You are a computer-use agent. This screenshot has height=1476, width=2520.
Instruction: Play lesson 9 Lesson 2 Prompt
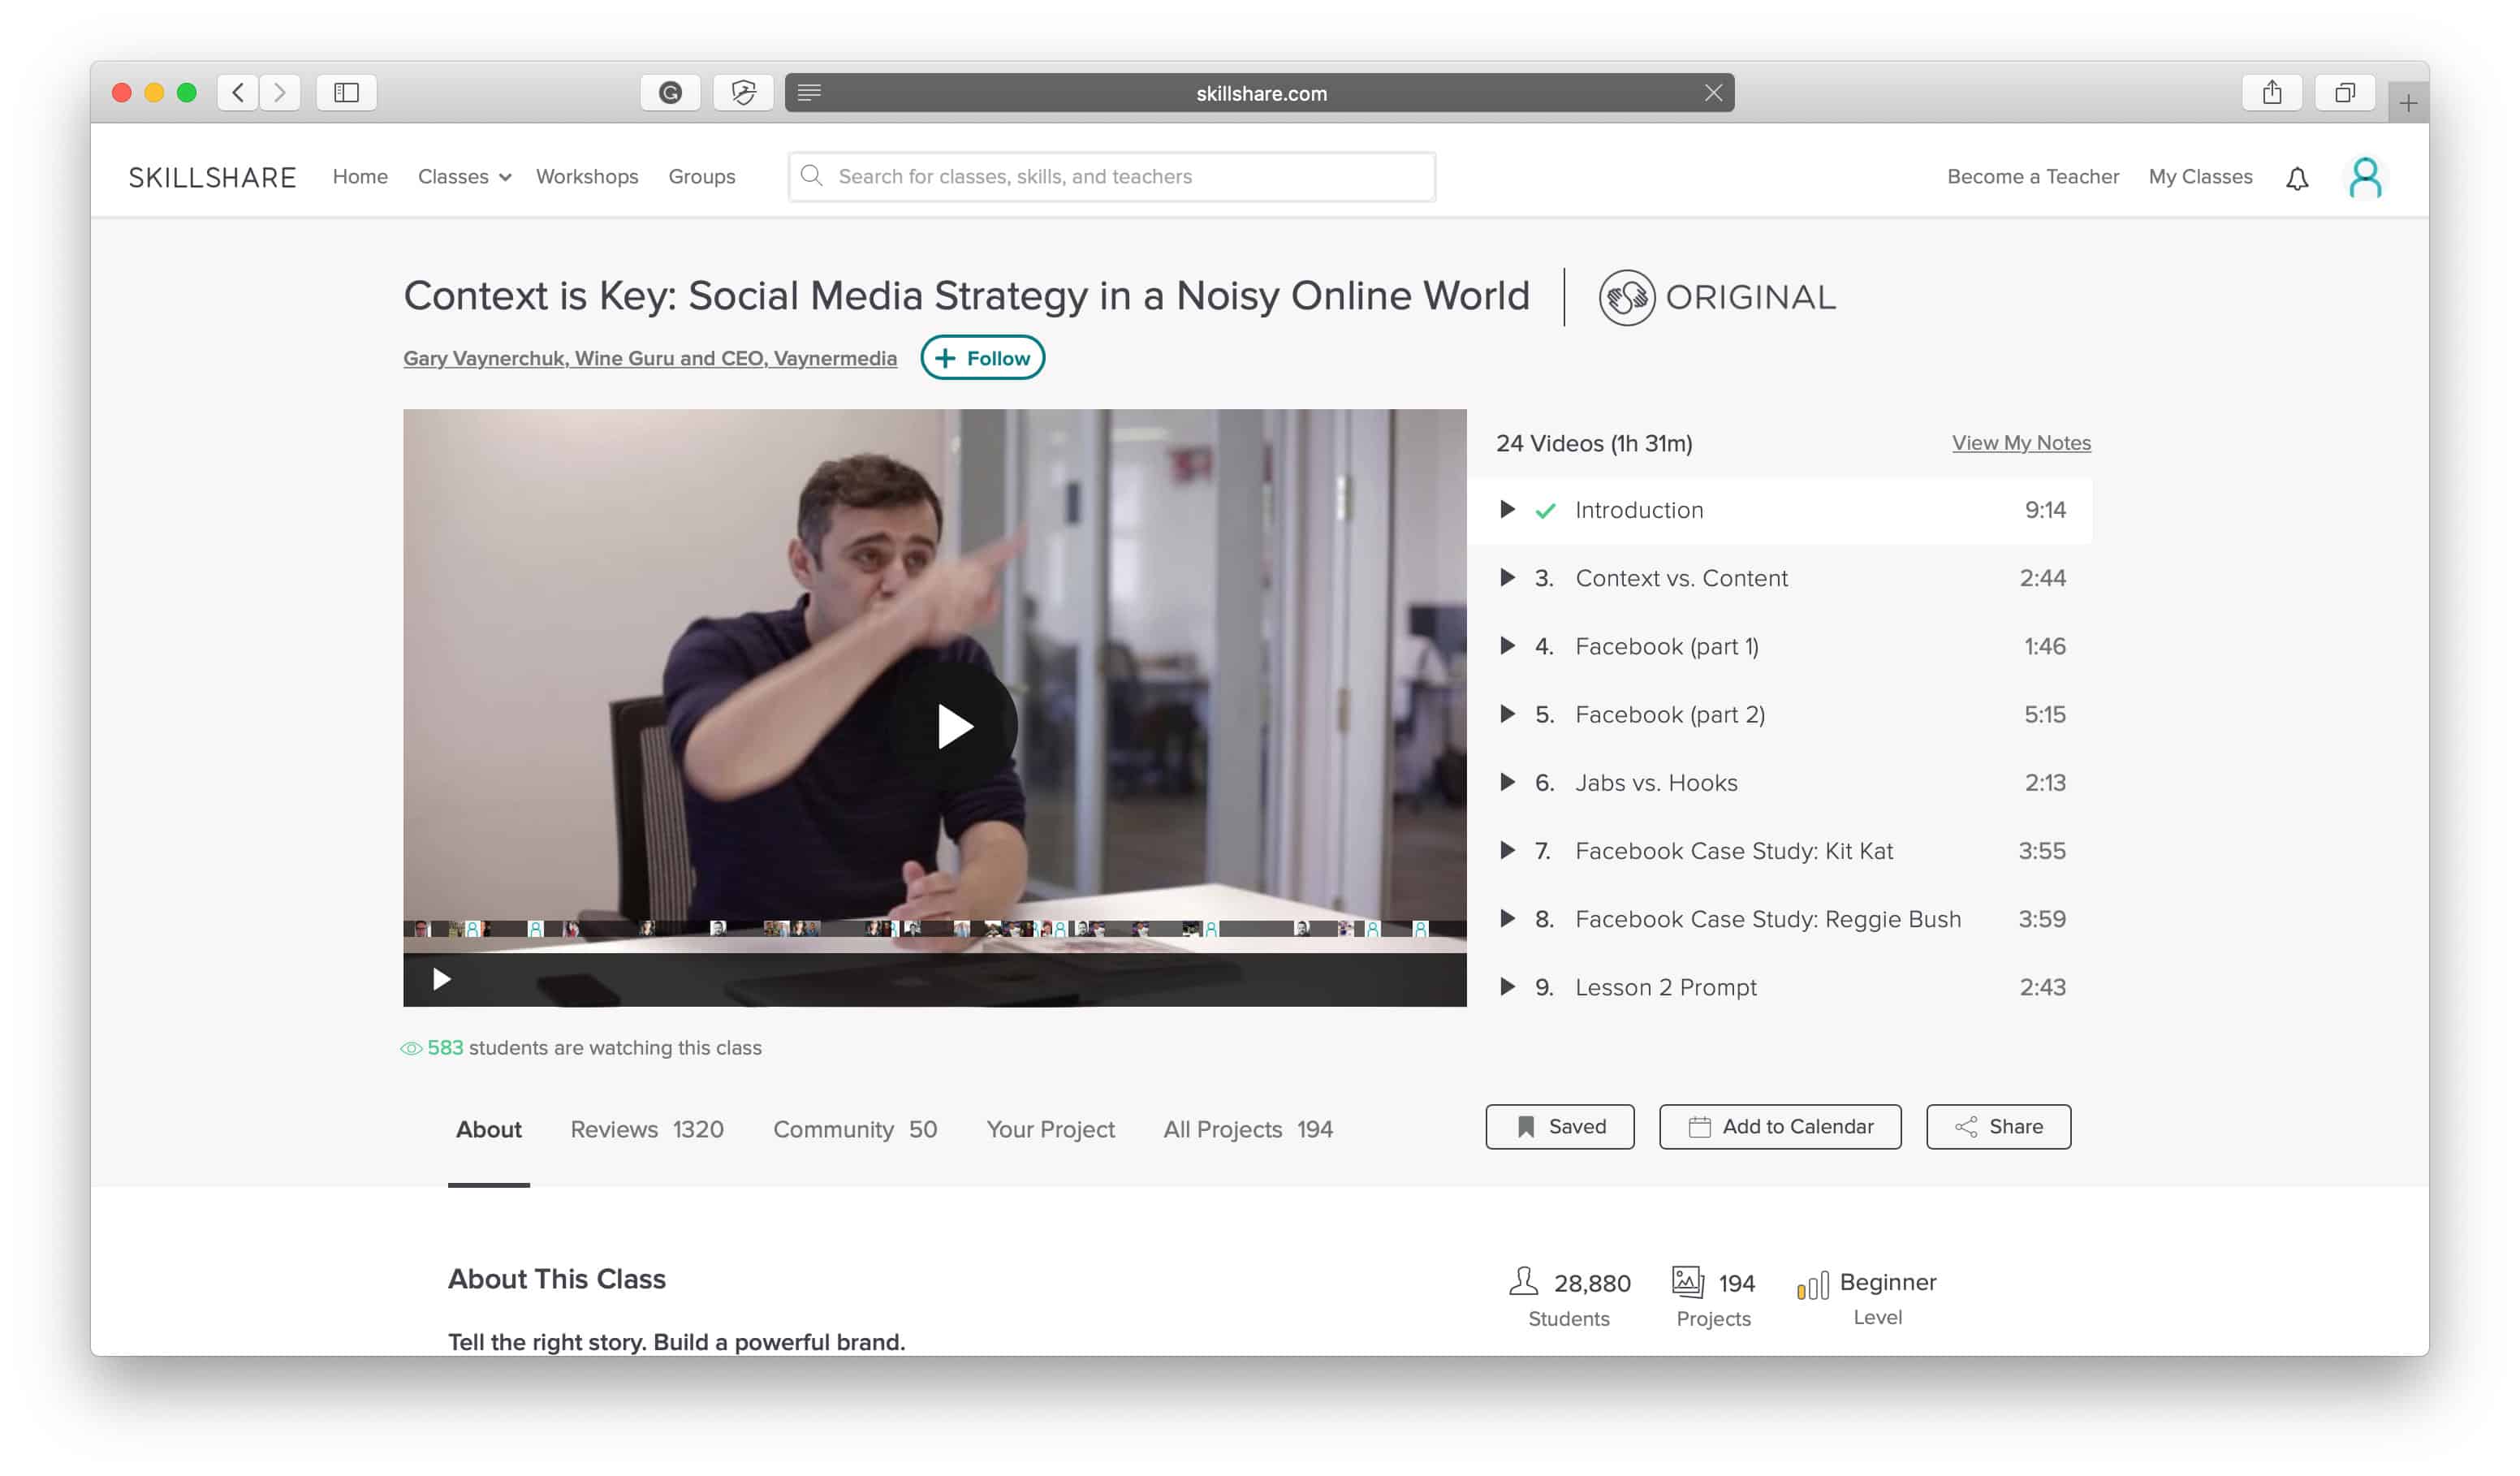1780,987
